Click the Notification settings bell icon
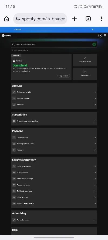The height and width of the screenshot is (240, 108). click(14, 179)
